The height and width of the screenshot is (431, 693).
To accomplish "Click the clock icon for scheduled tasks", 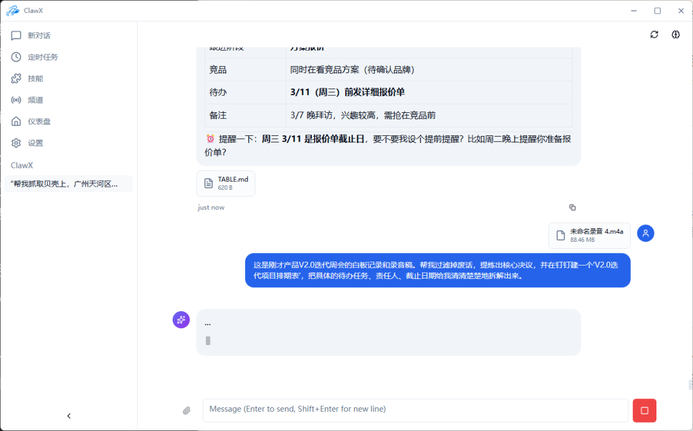I will coord(16,57).
